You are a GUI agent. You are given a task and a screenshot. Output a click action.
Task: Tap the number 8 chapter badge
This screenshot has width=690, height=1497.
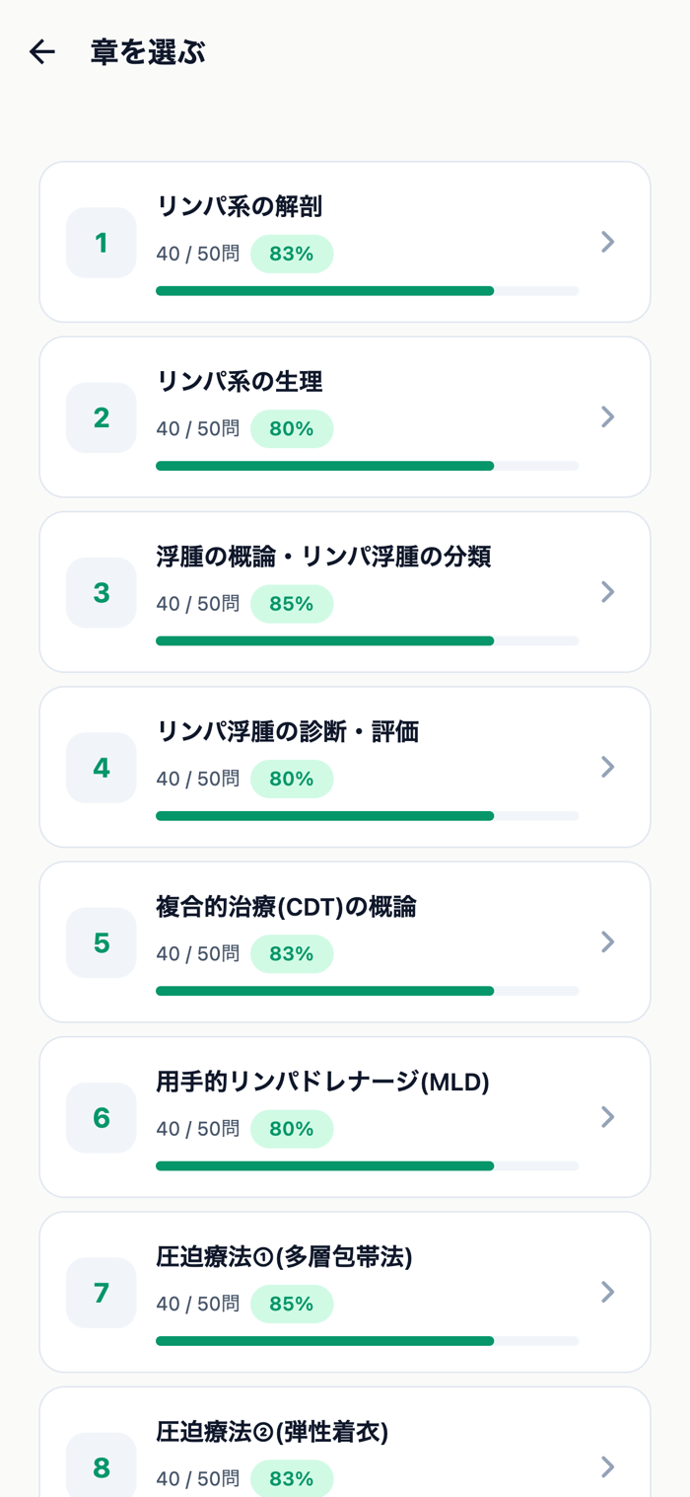point(102,1465)
